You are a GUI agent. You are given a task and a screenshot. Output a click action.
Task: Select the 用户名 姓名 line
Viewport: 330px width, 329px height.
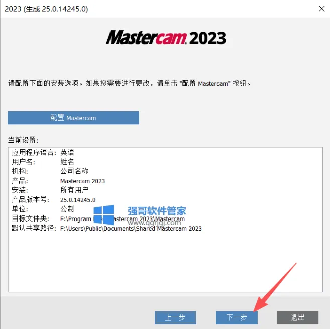coord(43,162)
